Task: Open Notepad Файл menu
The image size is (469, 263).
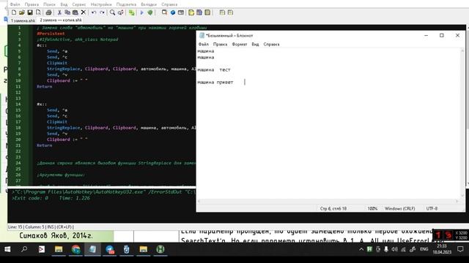Action: click(204, 44)
